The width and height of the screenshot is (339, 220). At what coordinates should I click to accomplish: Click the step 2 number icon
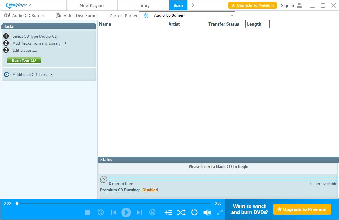coord(6,43)
